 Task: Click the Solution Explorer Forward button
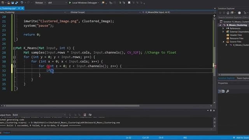tap(224, 13)
